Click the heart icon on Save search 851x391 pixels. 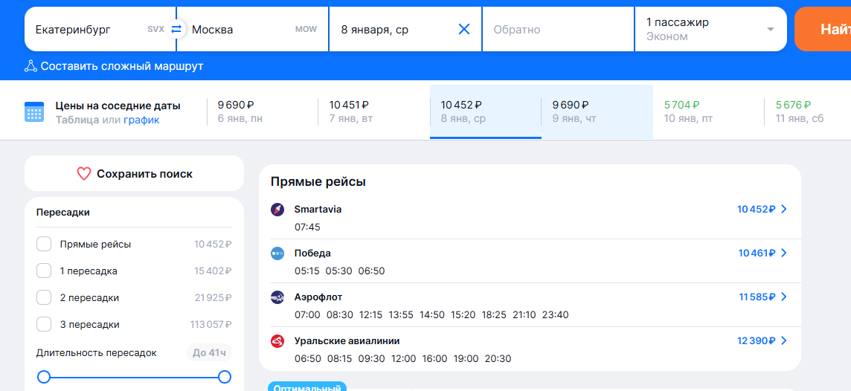pyautogui.click(x=83, y=174)
